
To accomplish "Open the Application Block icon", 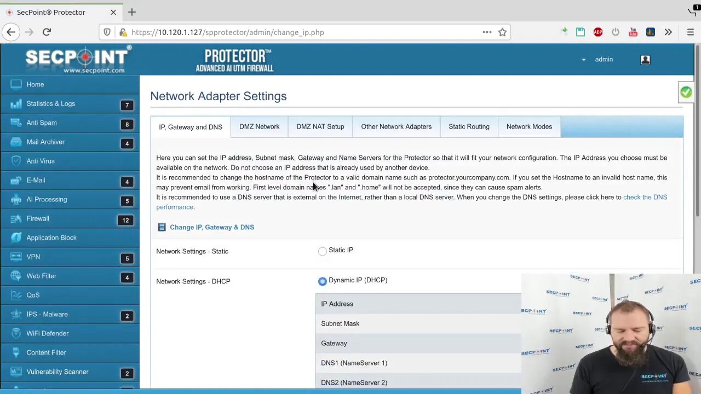I will click(16, 237).
